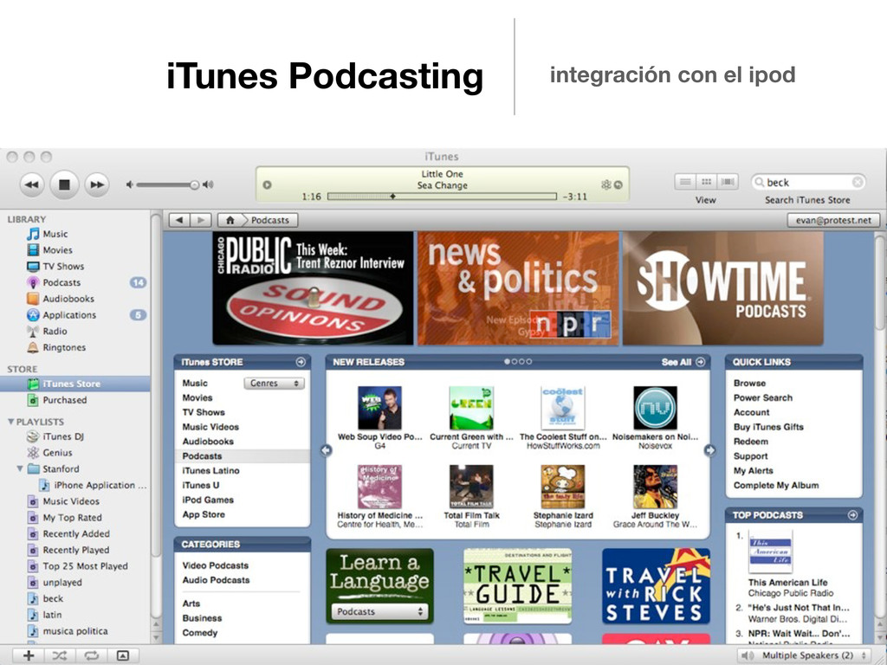Adjust the volume slider knob

(x=195, y=184)
